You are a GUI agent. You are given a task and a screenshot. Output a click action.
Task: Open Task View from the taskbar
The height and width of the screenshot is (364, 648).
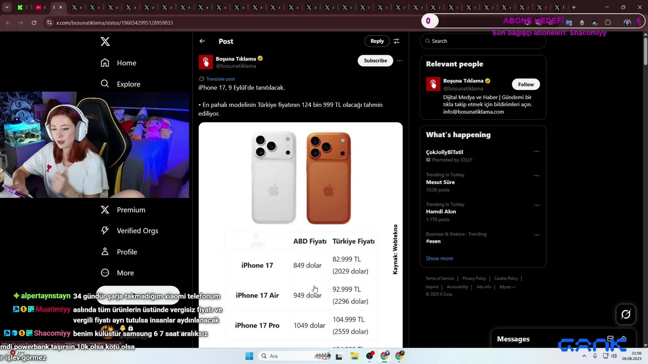tap(339, 356)
